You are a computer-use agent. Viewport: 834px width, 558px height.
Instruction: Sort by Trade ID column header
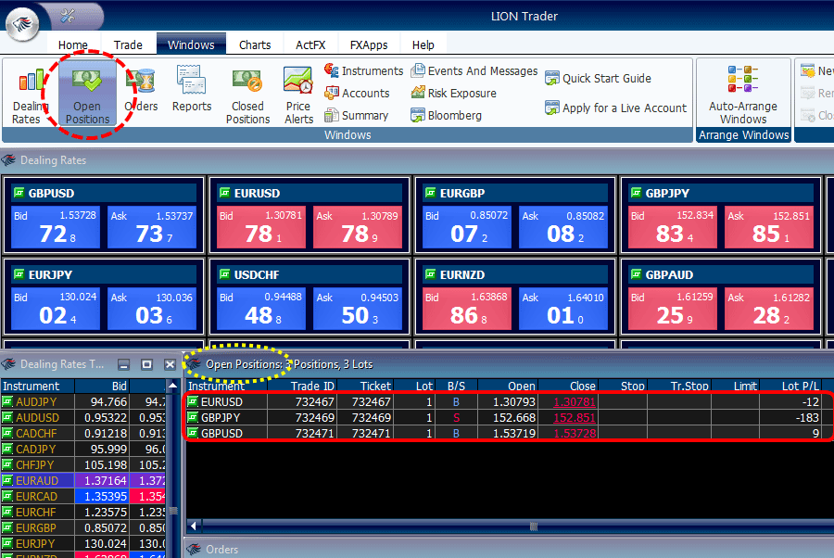click(302, 386)
